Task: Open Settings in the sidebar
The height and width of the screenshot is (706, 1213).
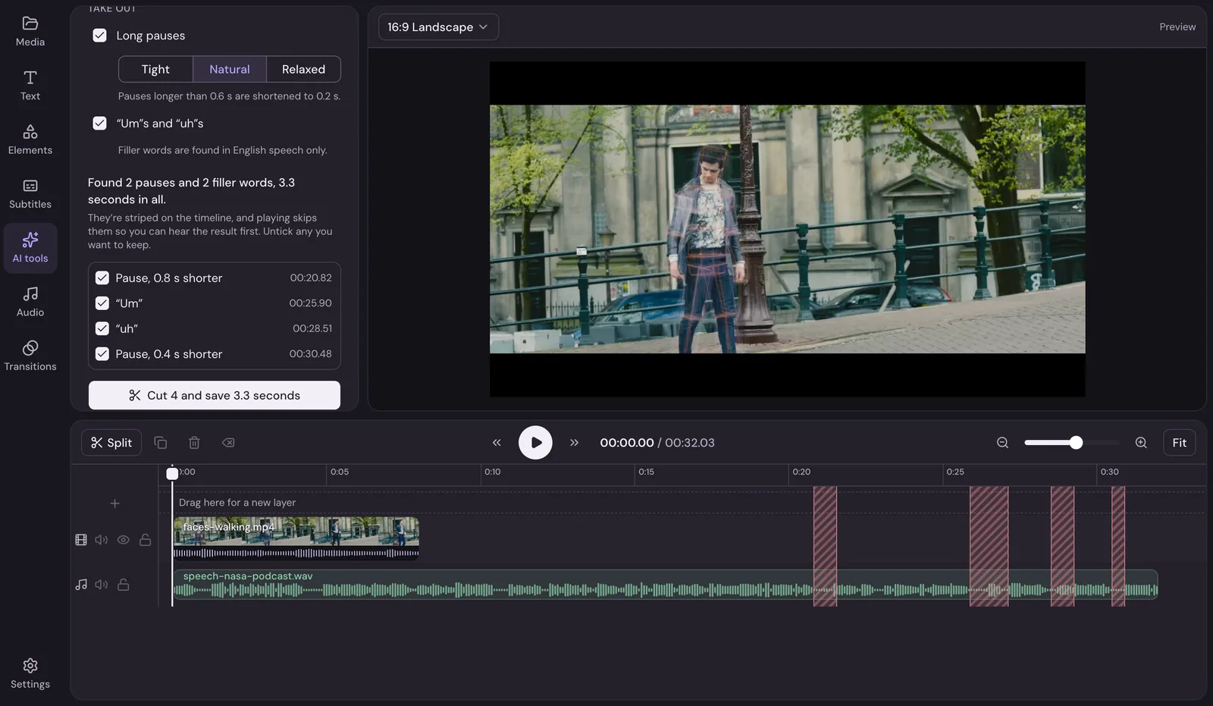Action: [x=30, y=673]
